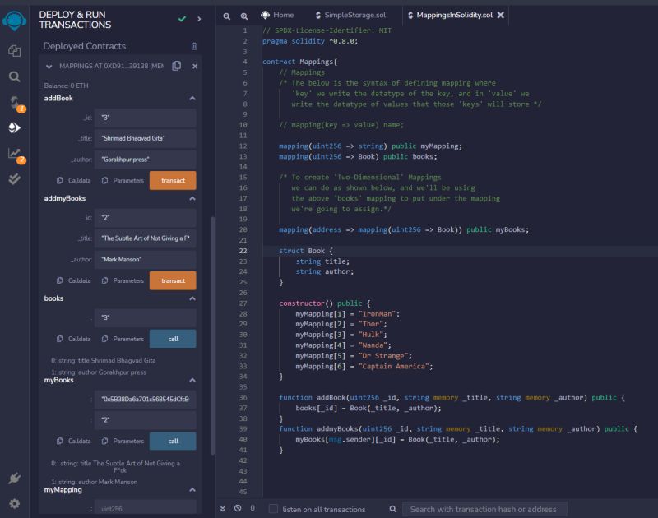Open the Settings gear icon
The height and width of the screenshot is (518, 658).
pyautogui.click(x=14, y=503)
